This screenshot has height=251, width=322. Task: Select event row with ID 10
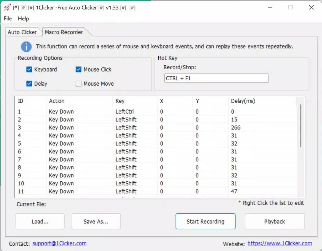coord(156,184)
